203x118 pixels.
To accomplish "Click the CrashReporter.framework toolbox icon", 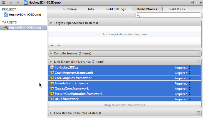I will click(51, 73).
